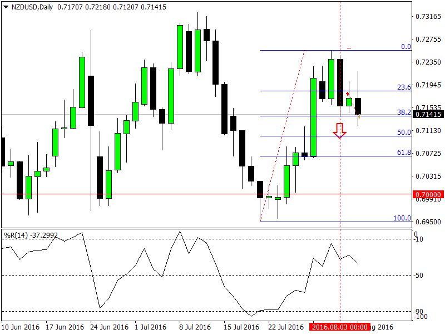Click the 17 Jun 2016 date label
Image resolution: width=445 pixels, height=334 pixels.
pyautogui.click(x=65, y=327)
